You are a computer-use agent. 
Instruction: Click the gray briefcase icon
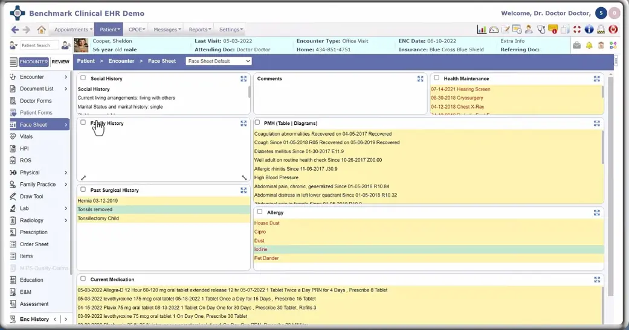pos(577,45)
